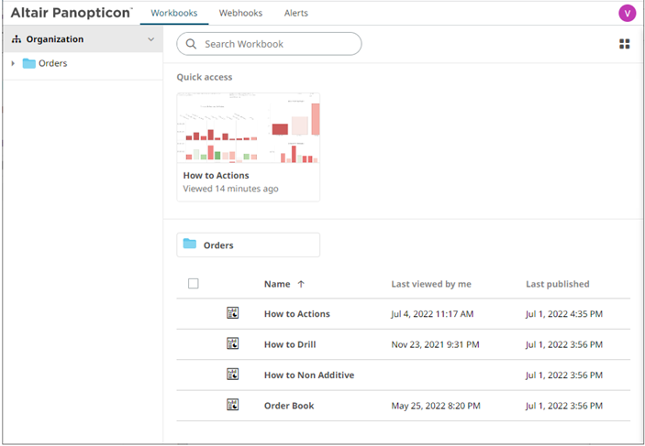
Task: Sort by Last viewed by me column
Action: point(431,284)
